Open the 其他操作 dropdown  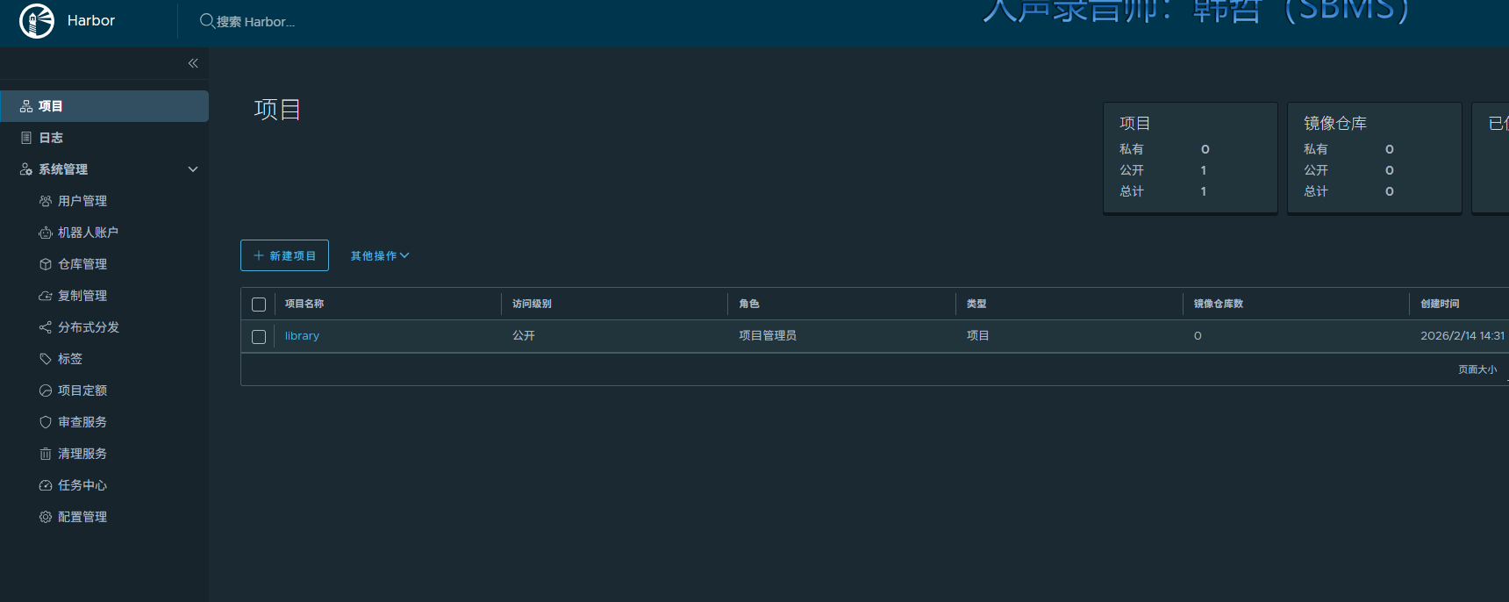[x=380, y=256]
